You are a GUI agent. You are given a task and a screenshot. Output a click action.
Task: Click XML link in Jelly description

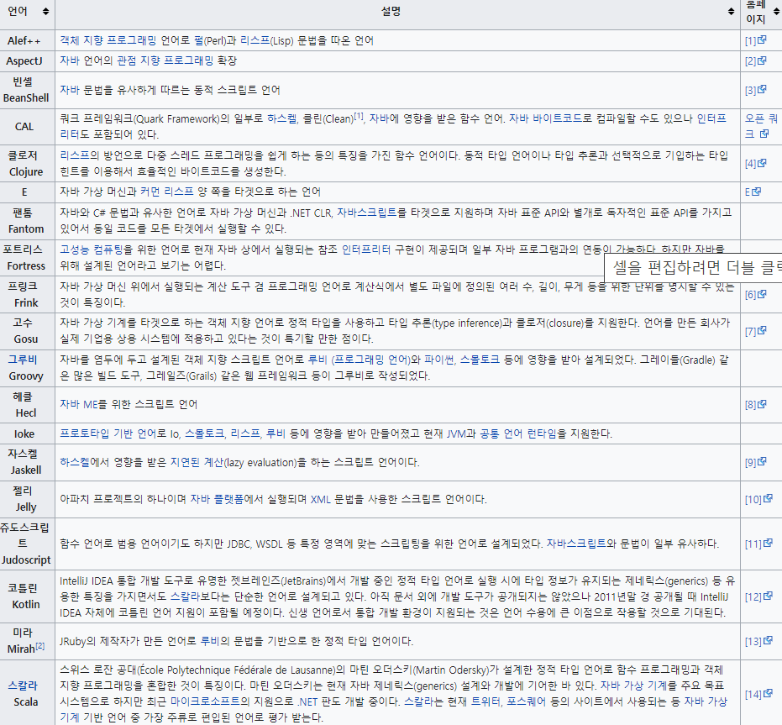320,499
